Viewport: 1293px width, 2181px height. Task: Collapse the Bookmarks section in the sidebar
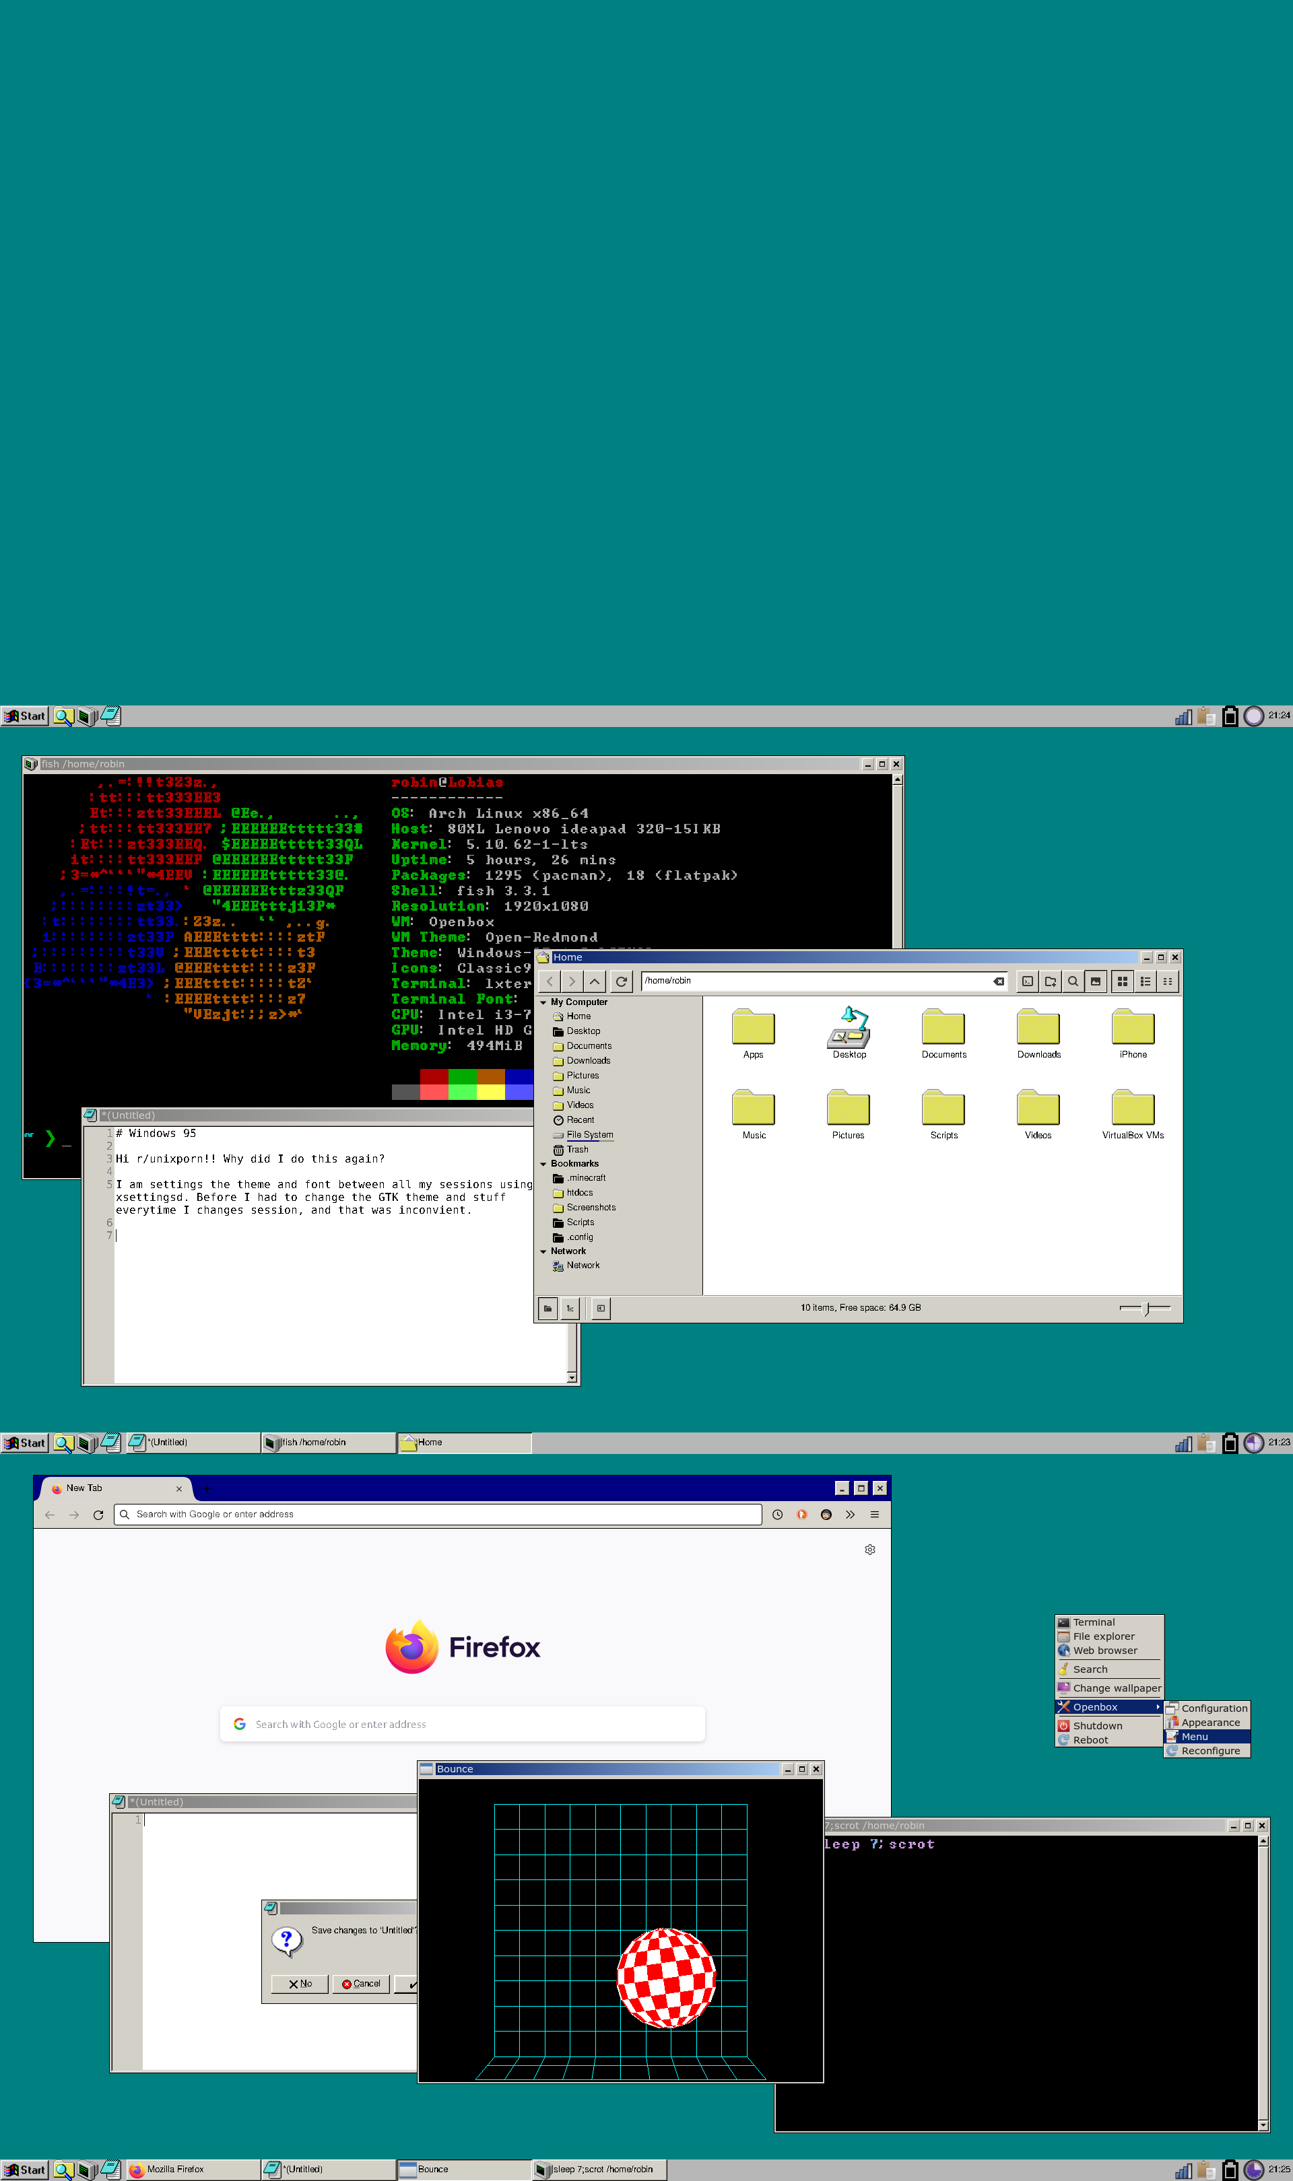543,1163
